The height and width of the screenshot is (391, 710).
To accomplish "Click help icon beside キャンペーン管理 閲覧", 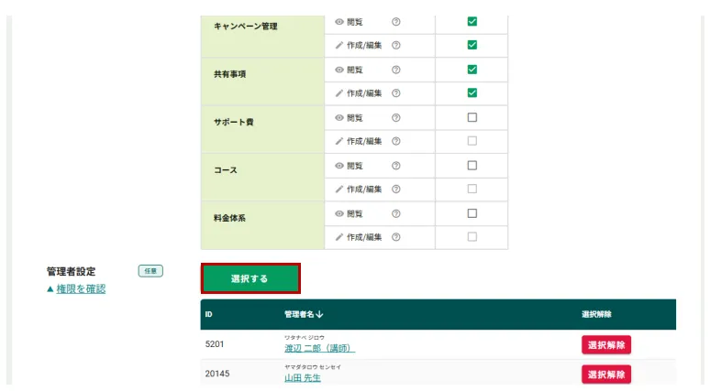I will coord(396,21).
